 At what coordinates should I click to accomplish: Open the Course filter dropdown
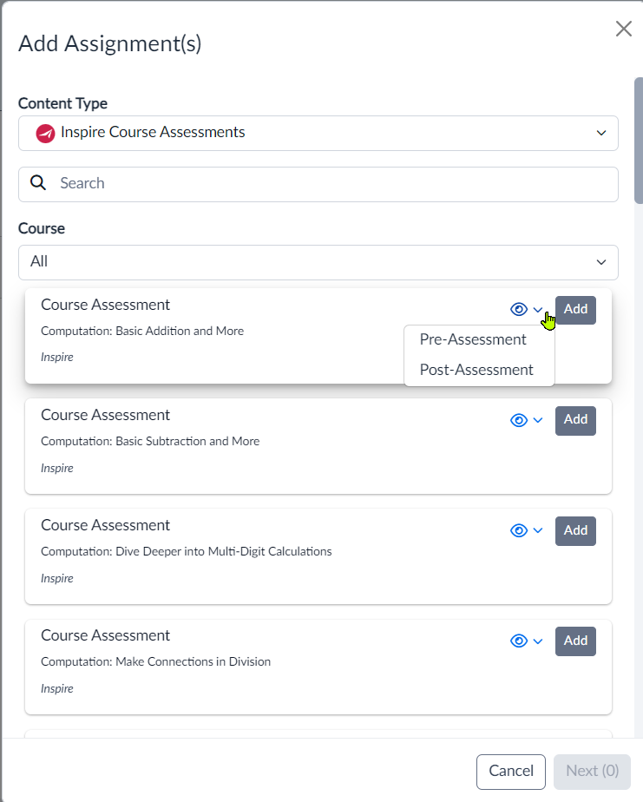pos(318,262)
